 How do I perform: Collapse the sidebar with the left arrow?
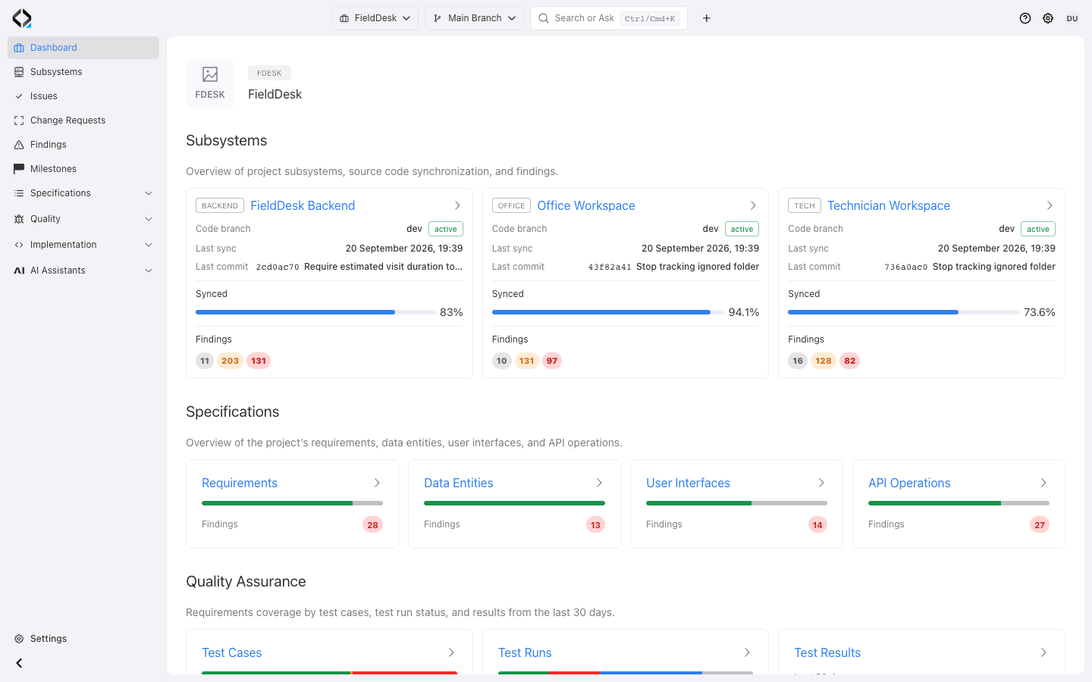19,663
